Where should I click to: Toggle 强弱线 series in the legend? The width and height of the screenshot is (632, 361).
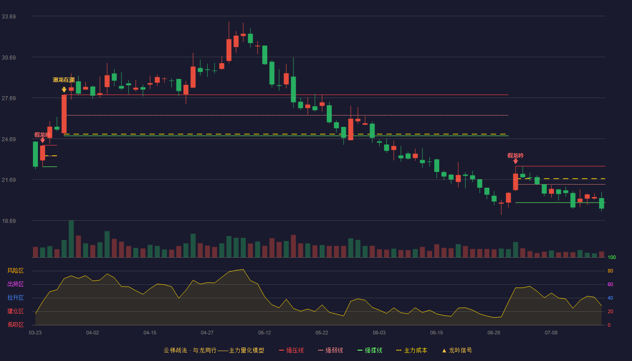pos(330,350)
